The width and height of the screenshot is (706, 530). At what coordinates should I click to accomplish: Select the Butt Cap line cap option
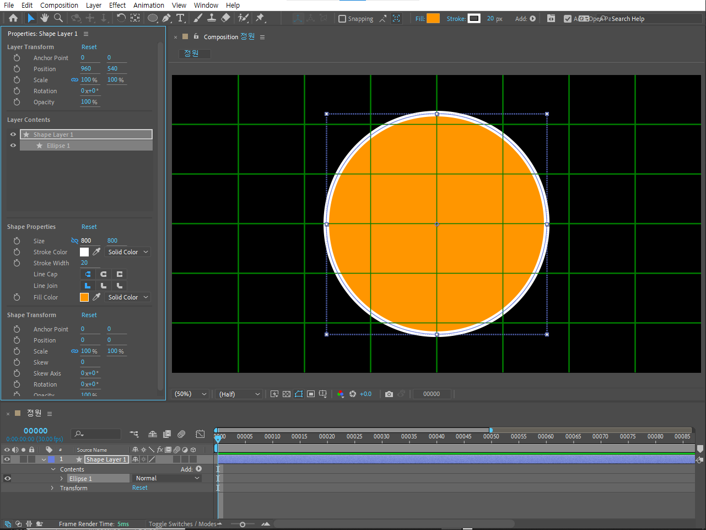pos(88,274)
